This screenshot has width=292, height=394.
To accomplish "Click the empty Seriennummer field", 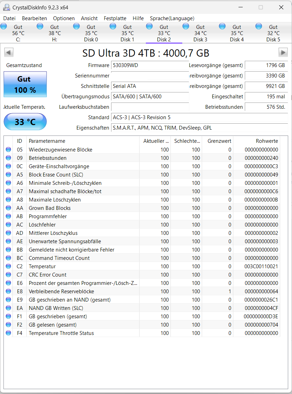I will 150,76.
